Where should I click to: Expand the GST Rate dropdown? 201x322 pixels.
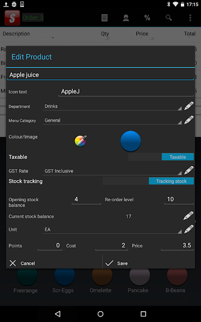click(112, 171)
